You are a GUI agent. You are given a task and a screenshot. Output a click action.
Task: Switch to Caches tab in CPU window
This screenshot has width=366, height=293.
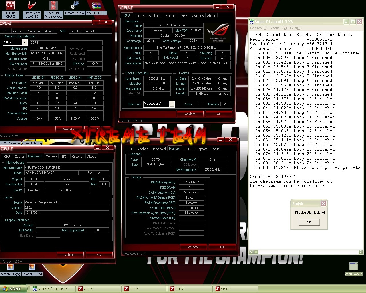(x=140, y=16)
